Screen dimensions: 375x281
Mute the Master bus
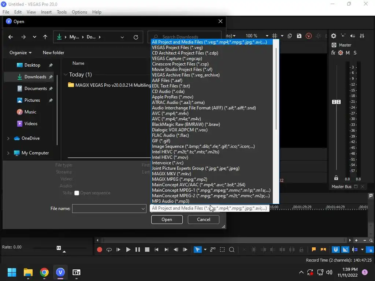(348, 53)
